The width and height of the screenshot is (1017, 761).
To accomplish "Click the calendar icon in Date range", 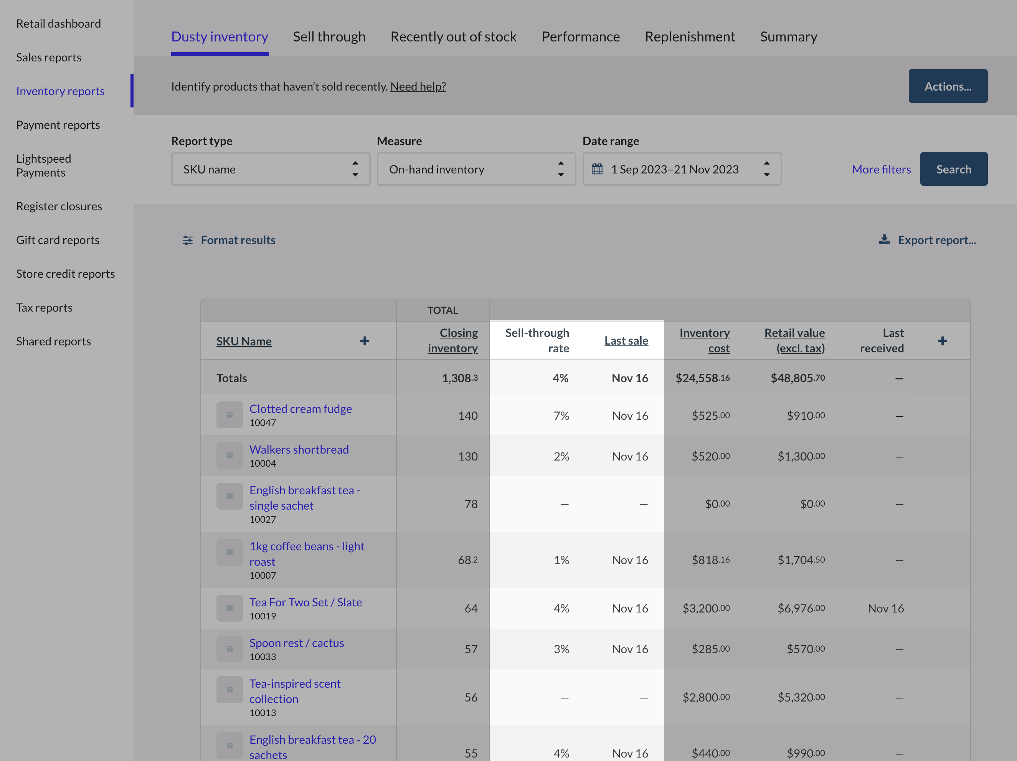I will [x=597, y=169].
